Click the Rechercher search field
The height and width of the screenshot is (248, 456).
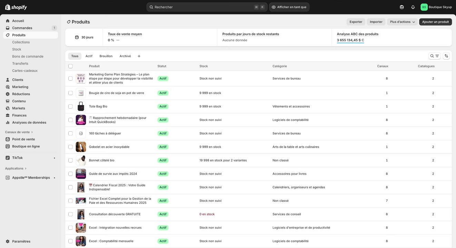point(204,7)
